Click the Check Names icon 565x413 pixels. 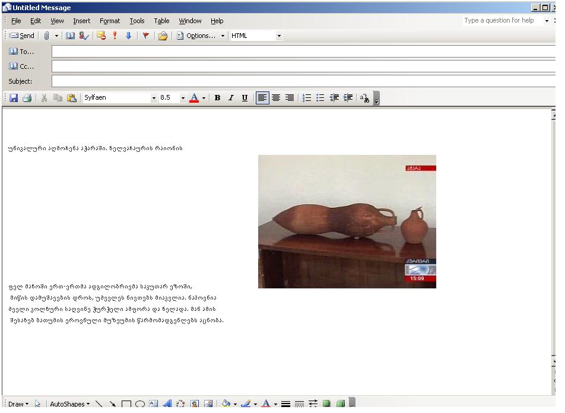83,36
